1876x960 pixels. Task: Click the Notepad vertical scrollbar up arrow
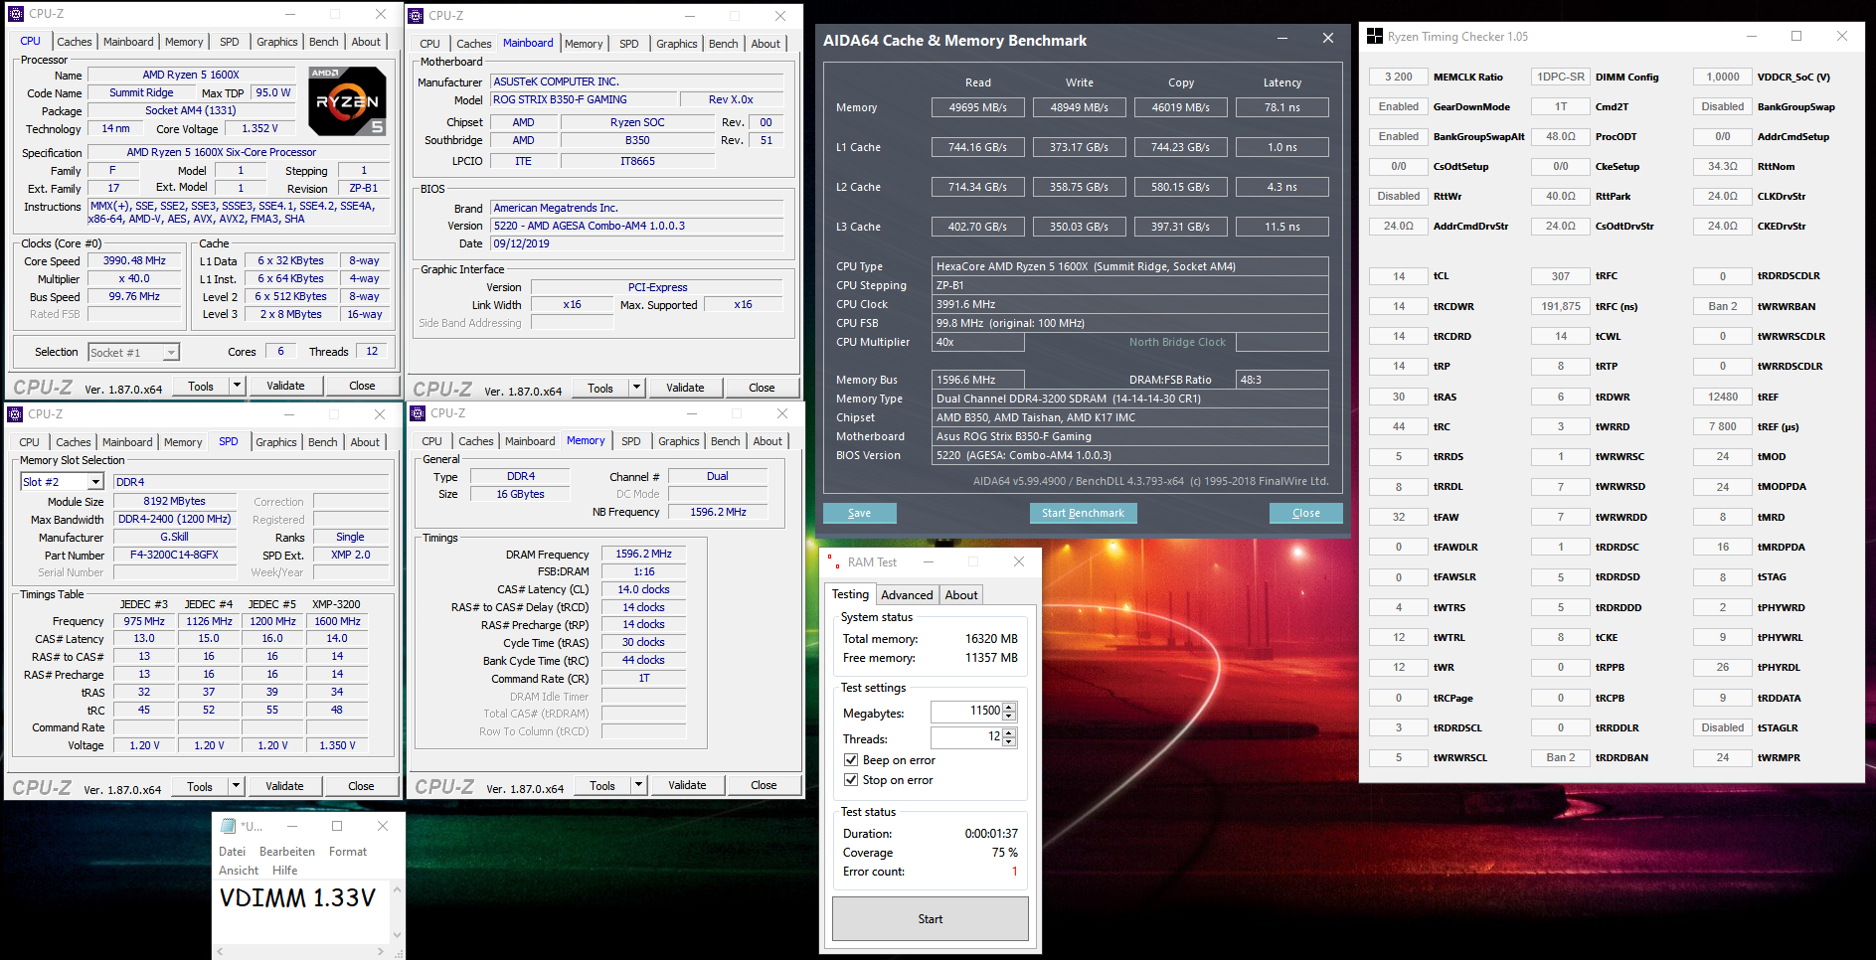point(397,890)
